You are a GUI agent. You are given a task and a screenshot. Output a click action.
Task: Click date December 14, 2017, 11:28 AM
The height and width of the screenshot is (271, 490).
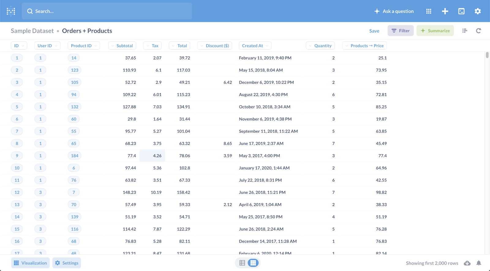point(268,241)
